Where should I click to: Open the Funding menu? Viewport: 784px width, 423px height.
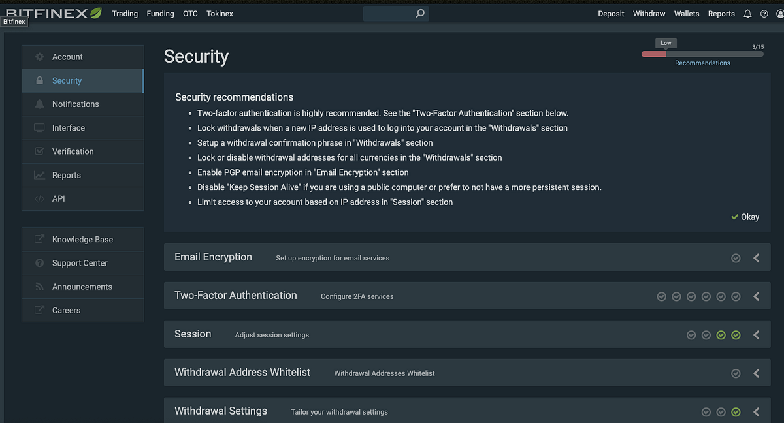point(160,14)
